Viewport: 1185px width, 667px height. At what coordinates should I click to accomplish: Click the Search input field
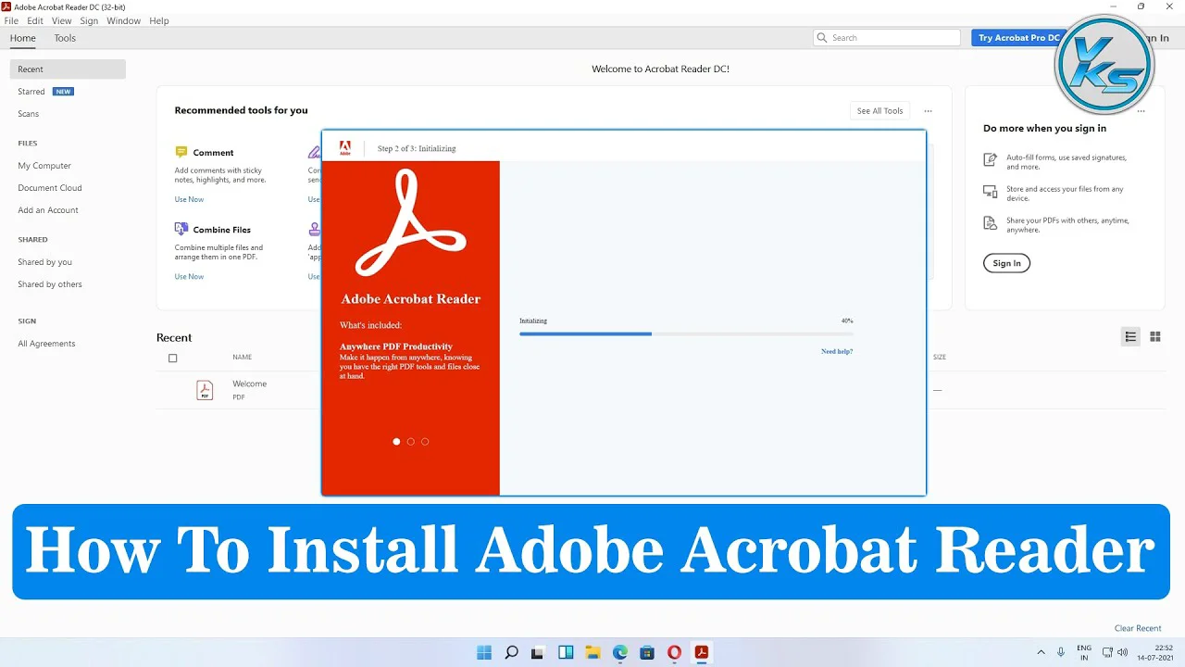tap(887, 38)
